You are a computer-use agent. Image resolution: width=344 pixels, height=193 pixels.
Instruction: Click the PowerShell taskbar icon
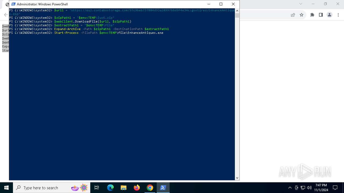(163, 188)
